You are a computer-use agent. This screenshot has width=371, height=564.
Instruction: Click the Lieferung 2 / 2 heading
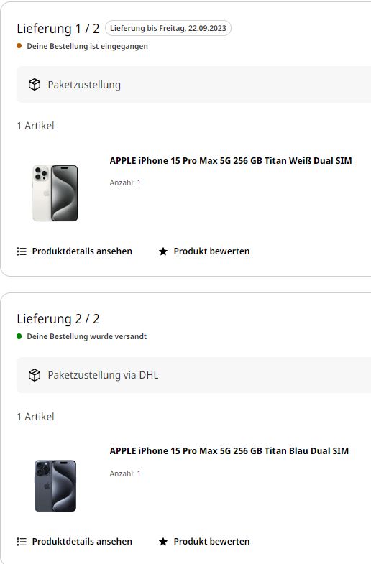click(58, 319)
